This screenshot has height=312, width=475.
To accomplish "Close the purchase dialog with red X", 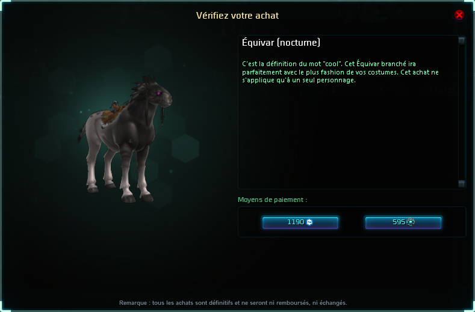I will pos(459,14).
